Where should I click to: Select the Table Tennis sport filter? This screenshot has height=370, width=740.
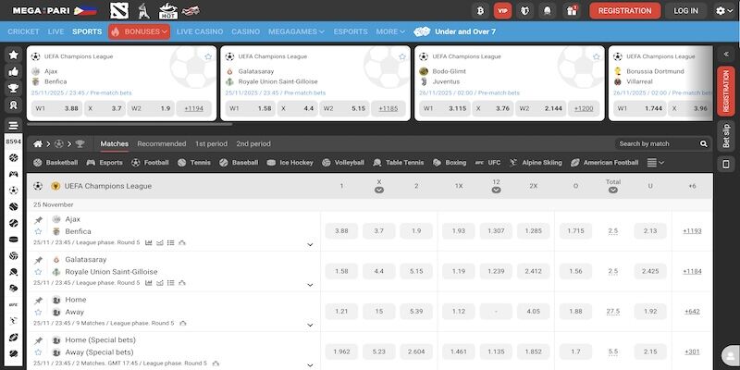point(399,163)
